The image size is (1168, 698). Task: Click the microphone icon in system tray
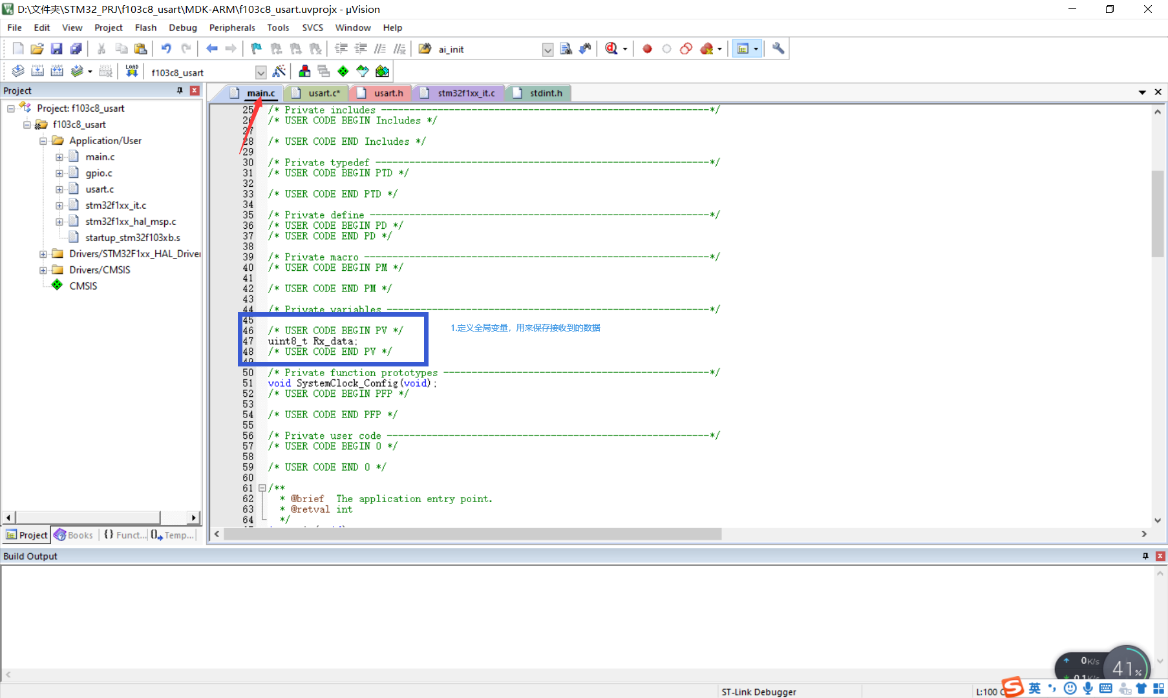(1088, 689)
